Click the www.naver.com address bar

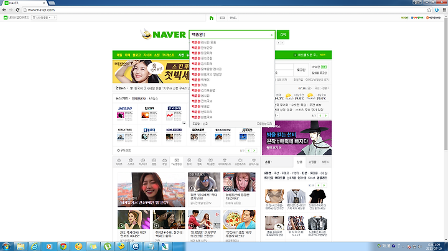226,10
